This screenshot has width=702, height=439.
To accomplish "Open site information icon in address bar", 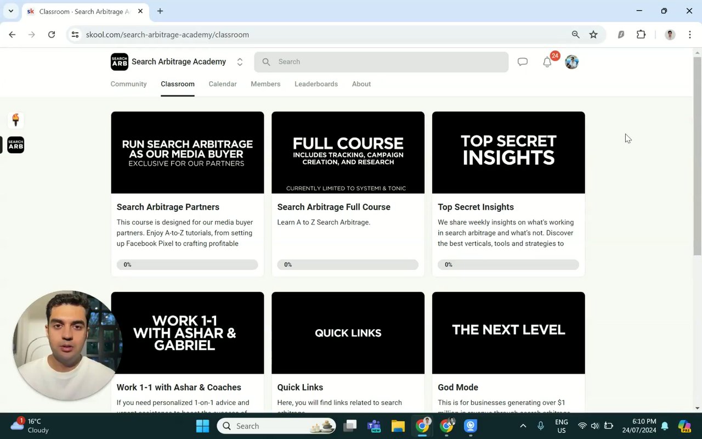I will click(76, 35).
